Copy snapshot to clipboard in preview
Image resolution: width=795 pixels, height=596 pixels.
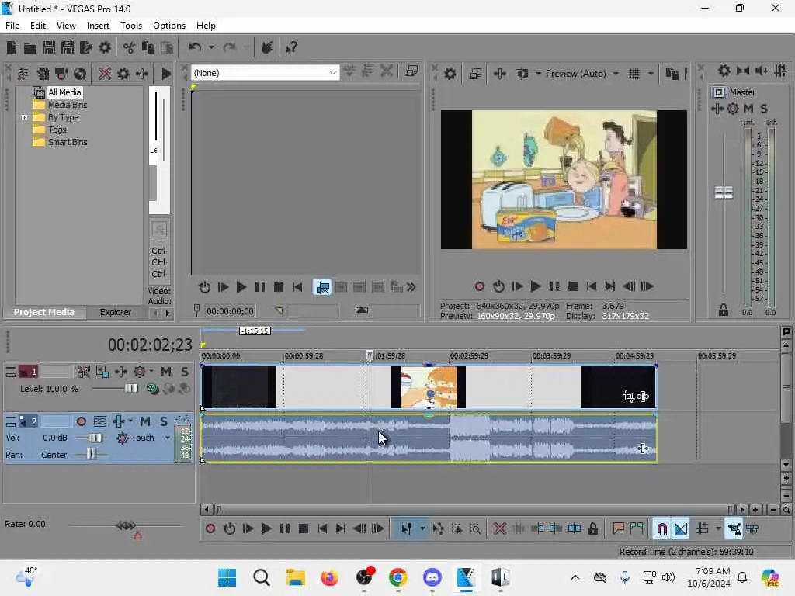coord(672,74)
